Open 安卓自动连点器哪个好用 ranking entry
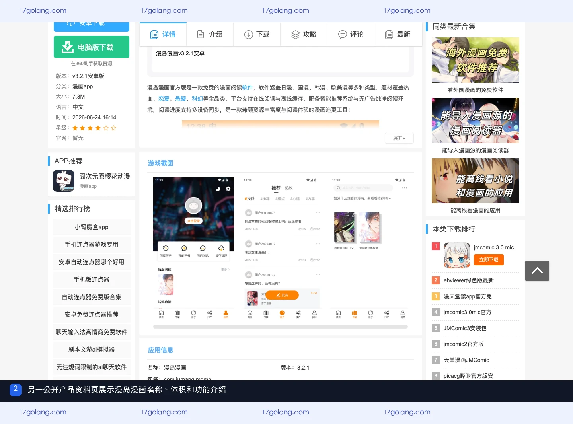Screen dimensions: 573x424 (x=92, y=262)
